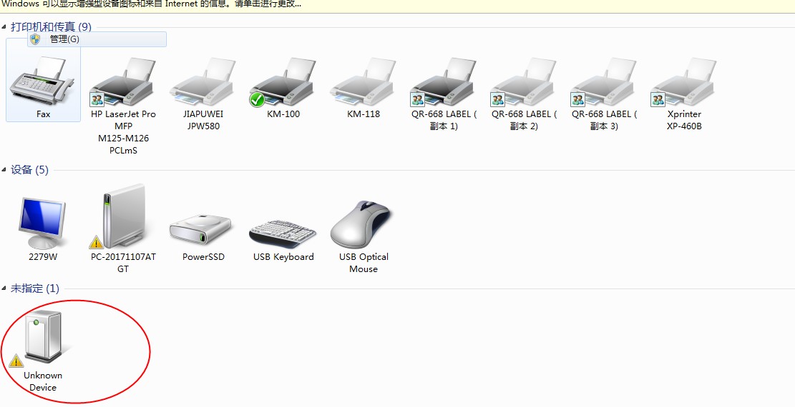Click the 'HP LaserJet Pro MFP M125-M126 PCLmS' label
Viewport: 795px width, 407px height.
pos(123,133)
